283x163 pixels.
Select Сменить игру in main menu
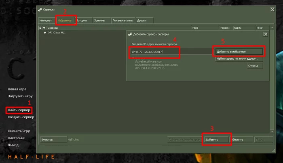[x=19, y=131]
